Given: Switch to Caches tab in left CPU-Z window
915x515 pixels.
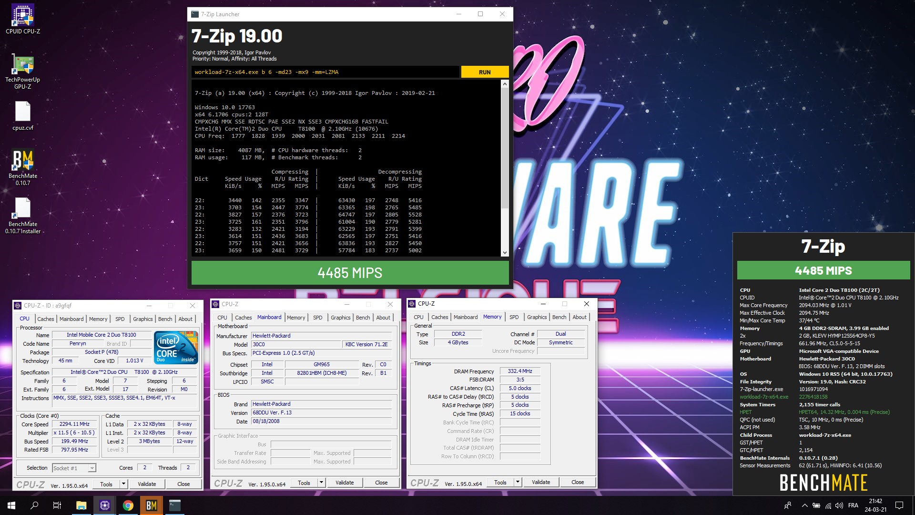Looking at the screenshot, I should pos(46,319).
